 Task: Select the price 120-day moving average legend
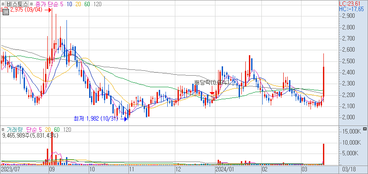coord(97,4)
